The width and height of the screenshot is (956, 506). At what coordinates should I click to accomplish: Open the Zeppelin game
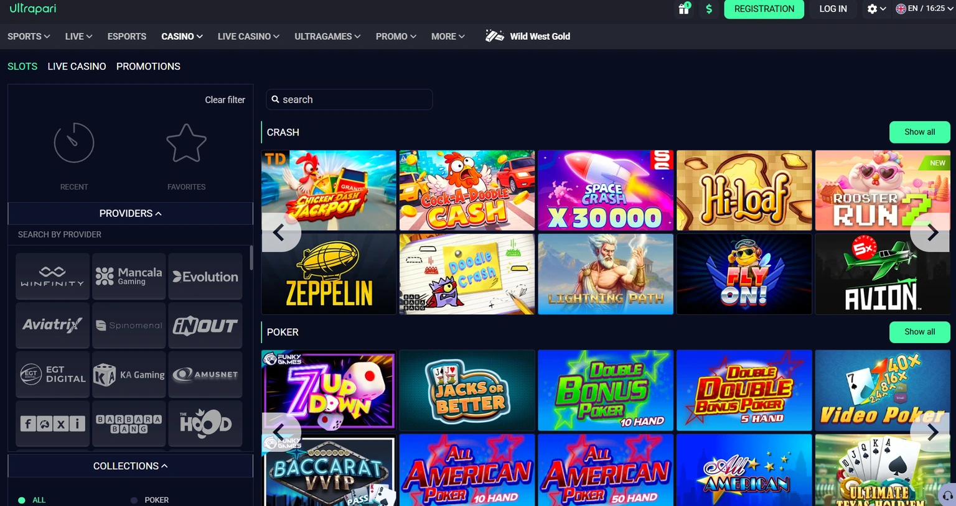click(x=329, y=274)
